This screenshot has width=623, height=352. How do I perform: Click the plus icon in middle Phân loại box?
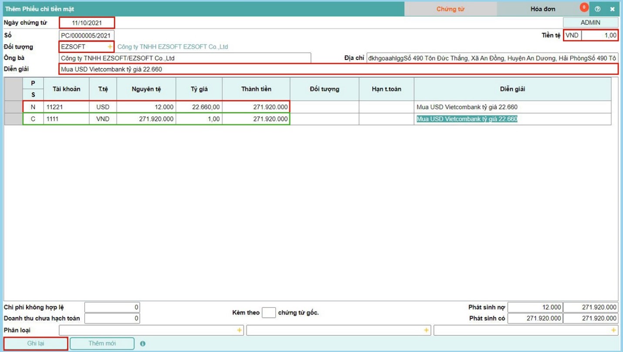(426, 331)
